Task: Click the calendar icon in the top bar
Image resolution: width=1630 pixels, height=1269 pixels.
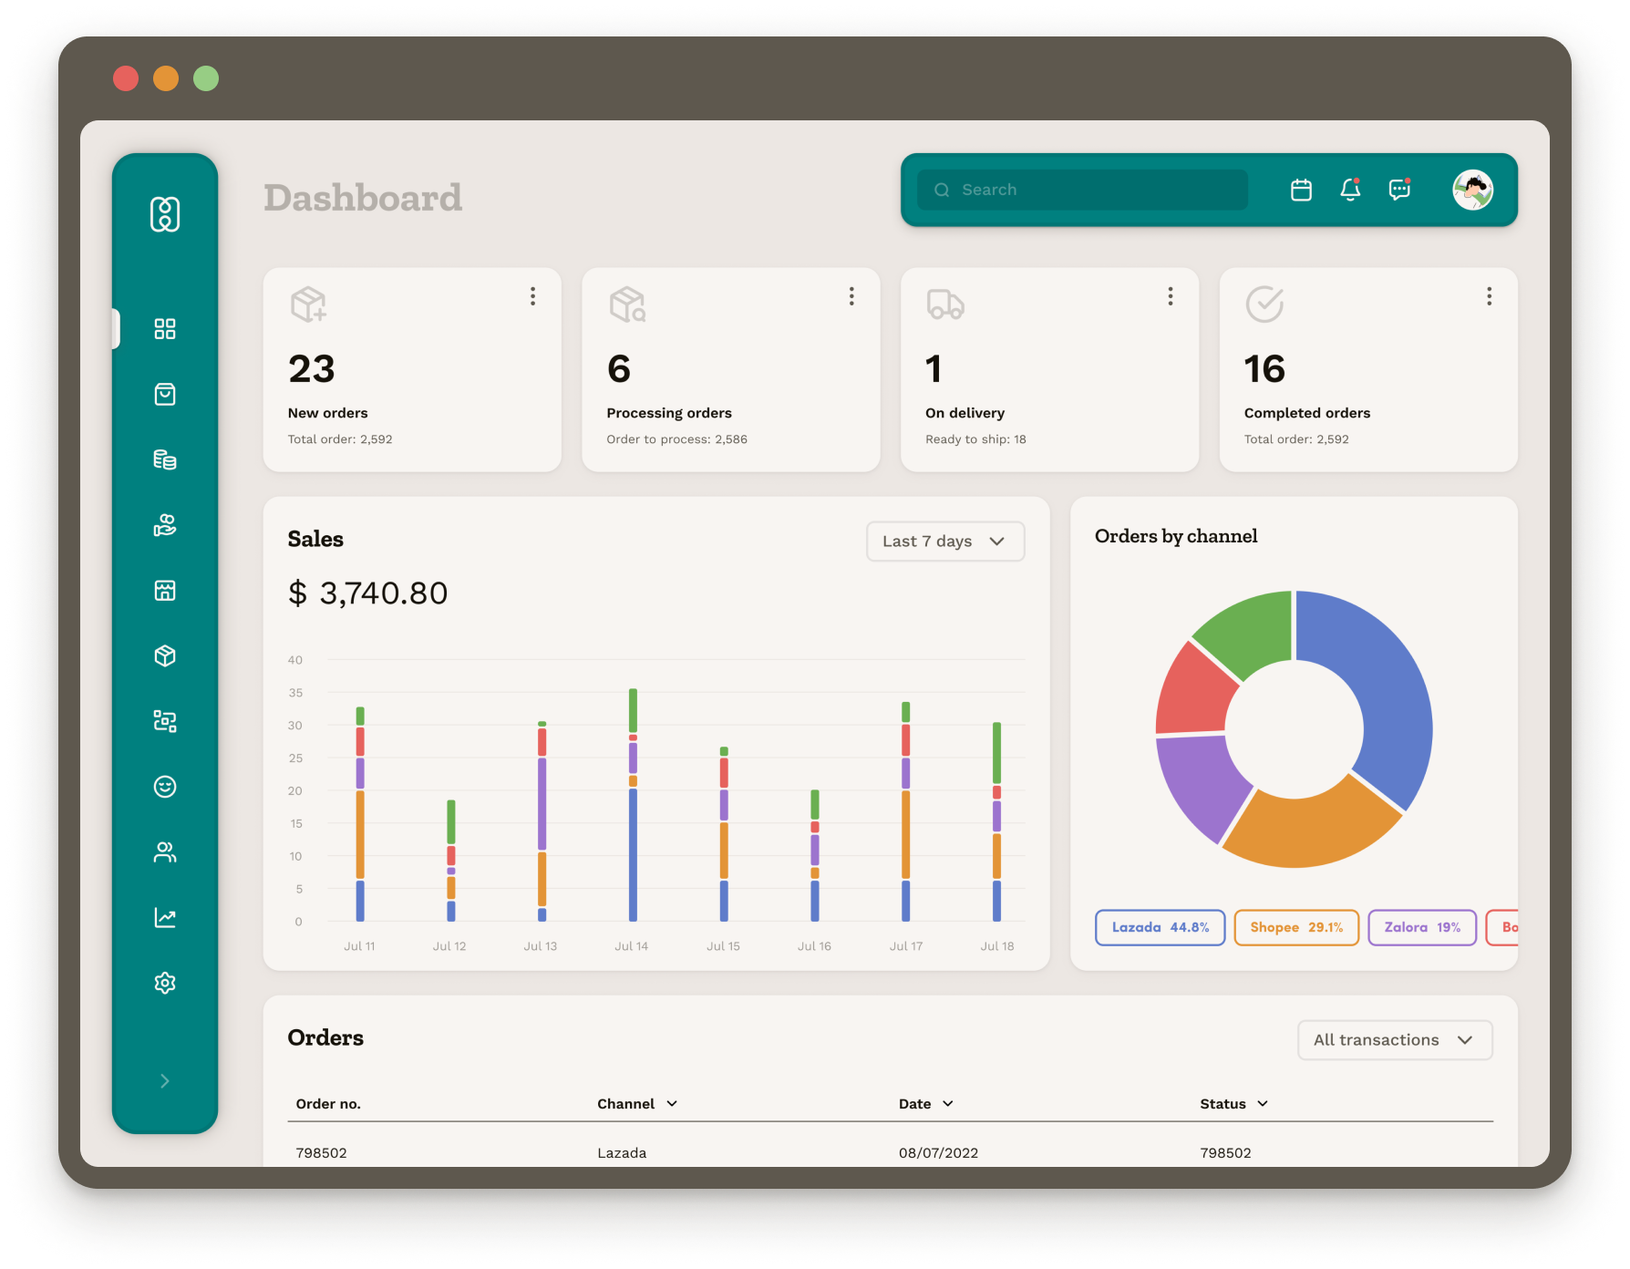Action: (1301, 190)
